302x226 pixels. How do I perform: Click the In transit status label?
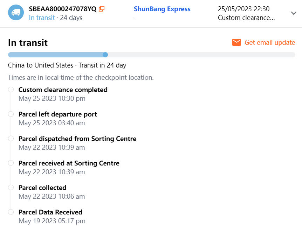(42, 17)
